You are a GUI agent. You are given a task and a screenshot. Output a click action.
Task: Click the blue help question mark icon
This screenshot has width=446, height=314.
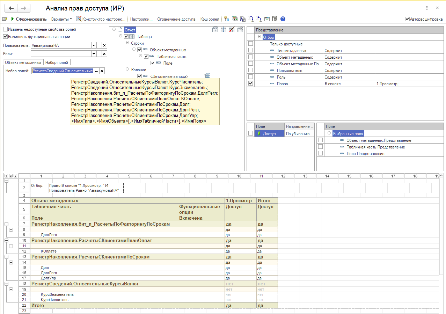(x=283, y=19)
